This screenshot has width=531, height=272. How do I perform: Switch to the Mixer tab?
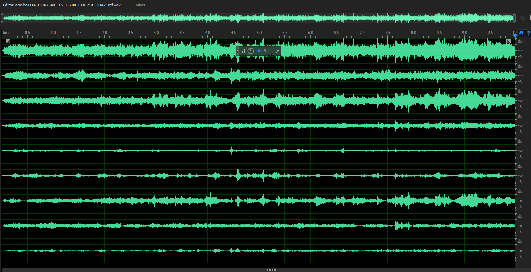pos(140,5)
